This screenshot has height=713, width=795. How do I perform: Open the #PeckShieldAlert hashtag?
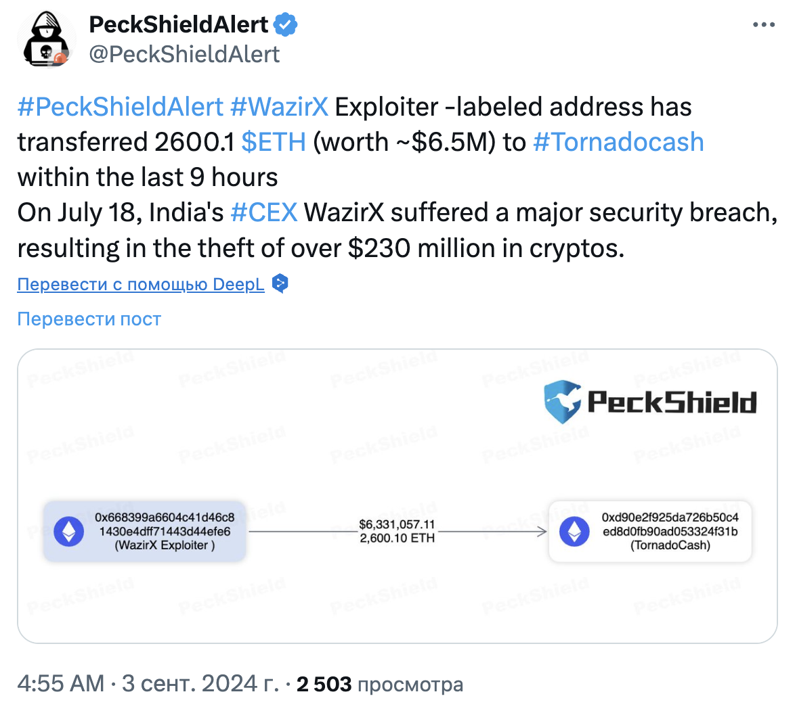coord(120,107)
